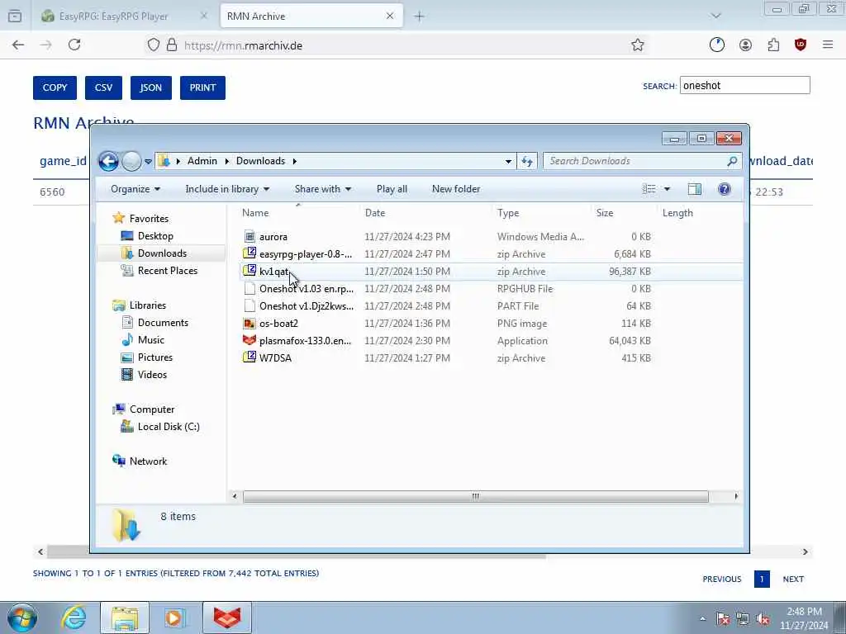Click the Explorer horizontal scrollbar
This screenshot has width=846, height=634.
pyautogui.click(x=475, y=496)
